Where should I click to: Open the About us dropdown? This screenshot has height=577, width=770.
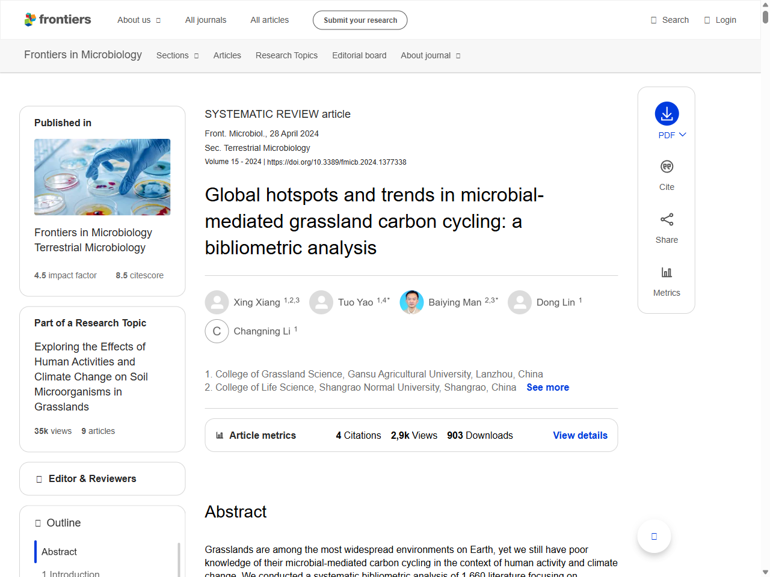[139, 20]
